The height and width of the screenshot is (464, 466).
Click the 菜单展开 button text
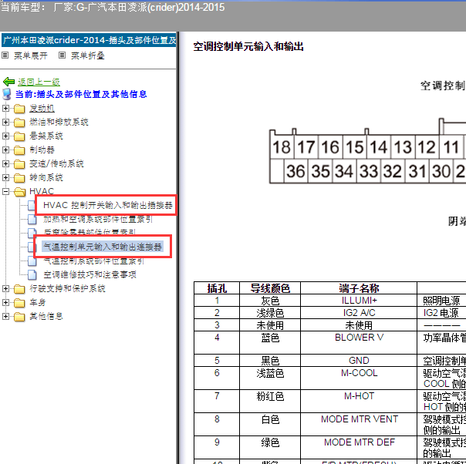31,55
